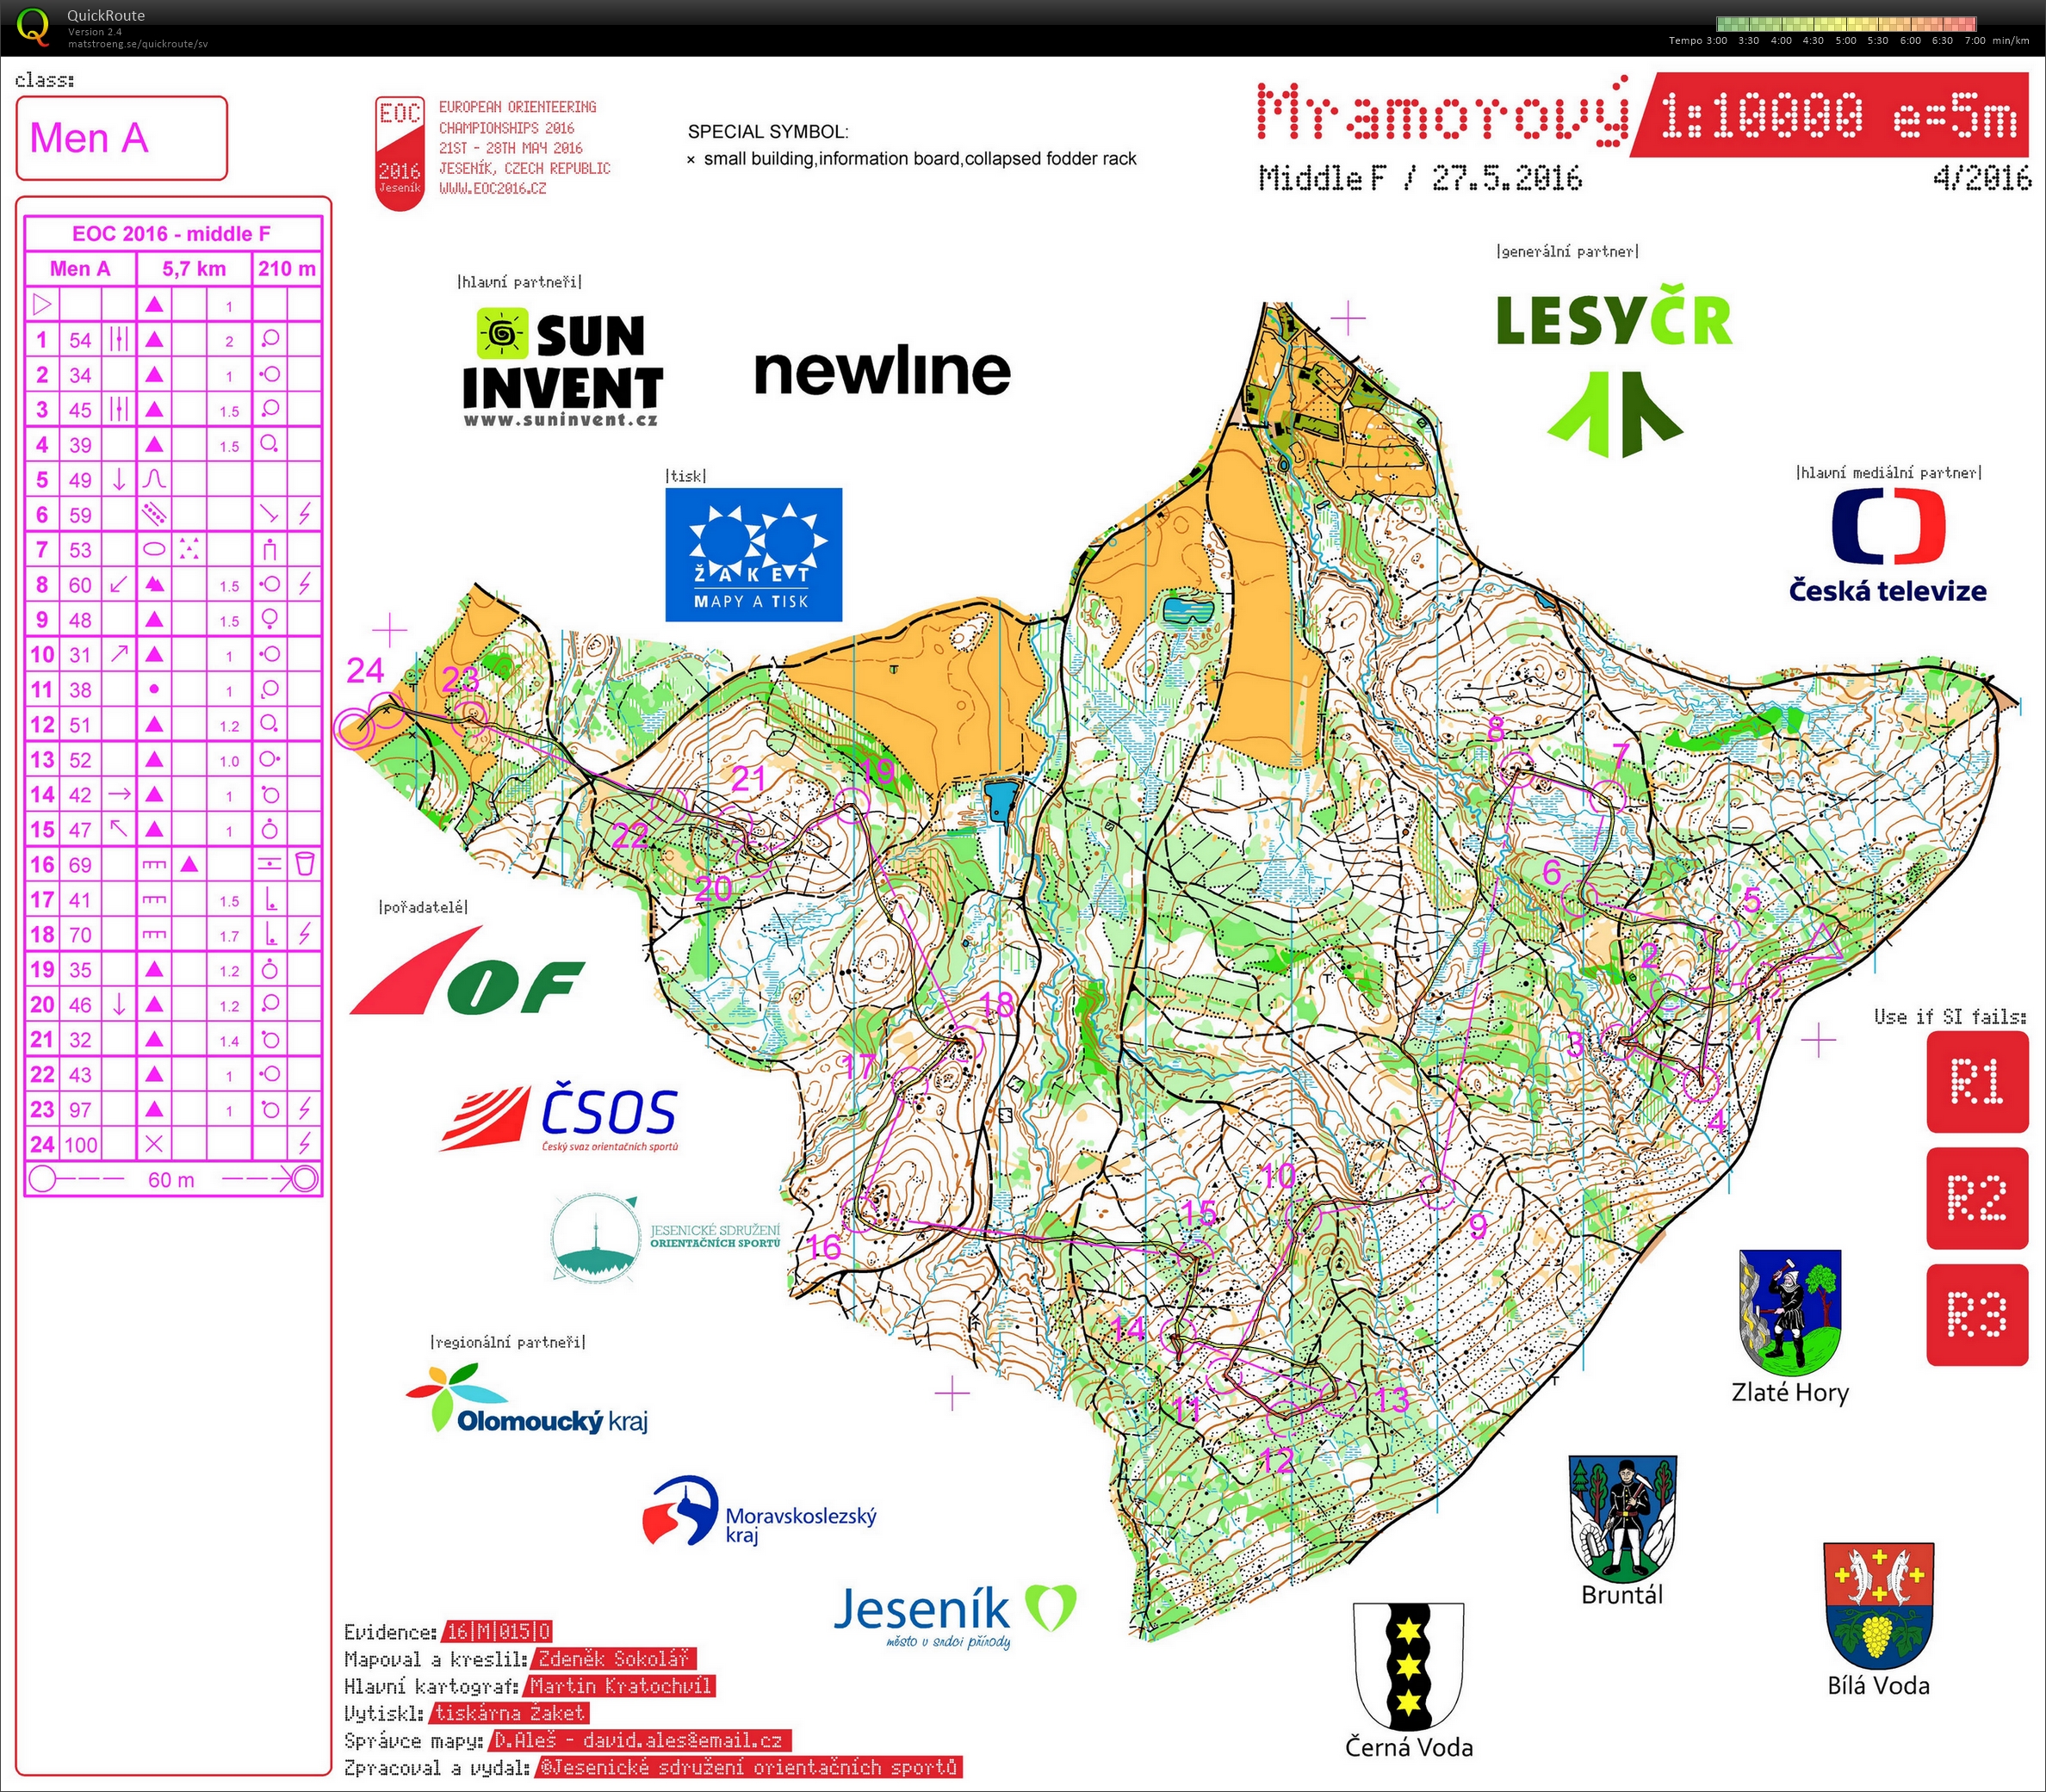This screenshot has height=1792, width=2046.
Task: Click the Zlaté Hory coat of arms
Action: pyautogui.click(x=1791, y=1311)
